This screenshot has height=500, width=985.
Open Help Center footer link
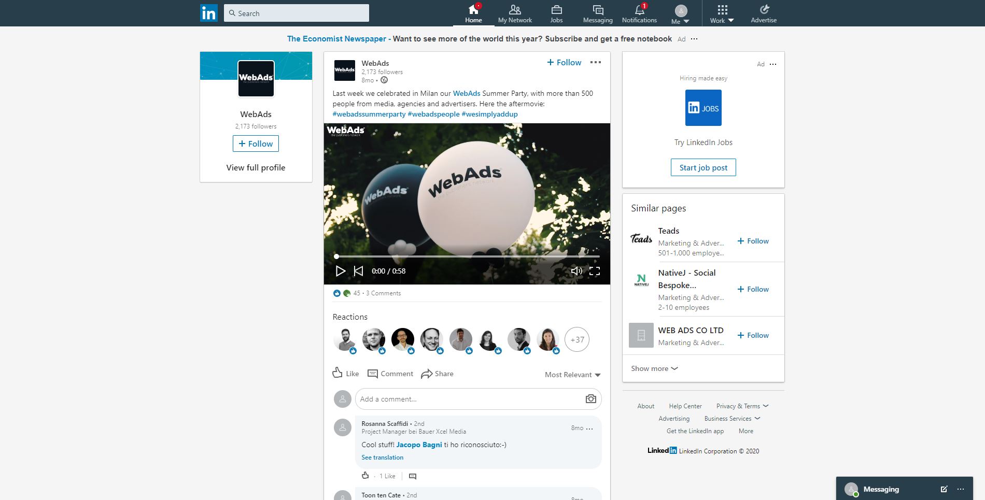(x=685, y=406)
